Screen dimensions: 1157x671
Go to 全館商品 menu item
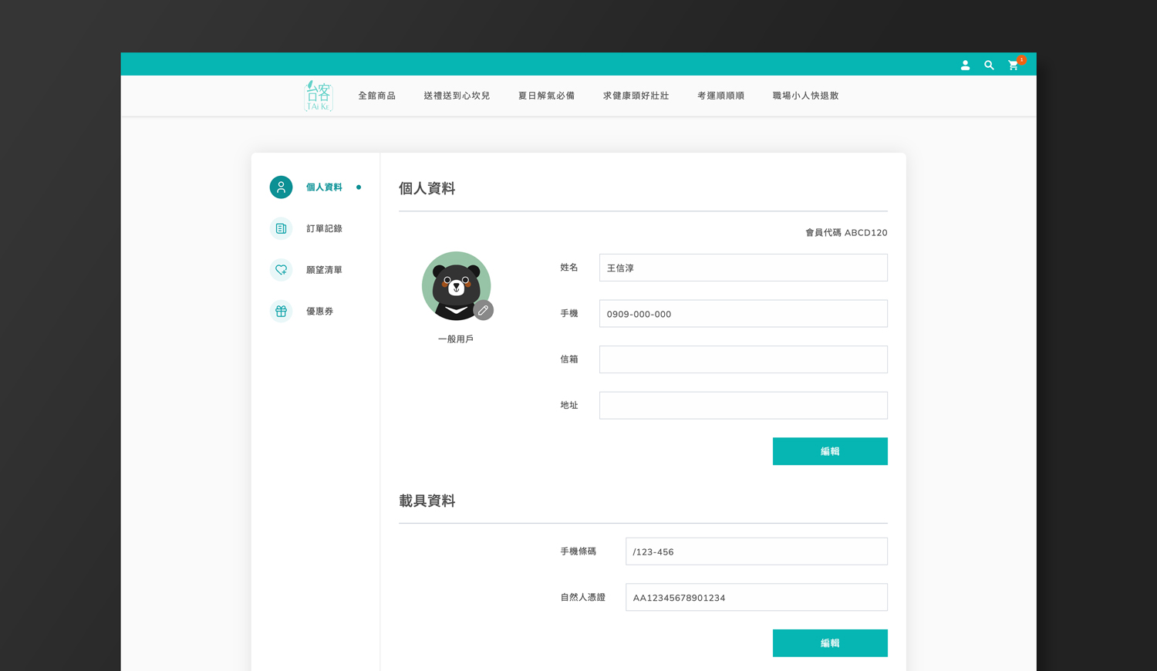376,96
